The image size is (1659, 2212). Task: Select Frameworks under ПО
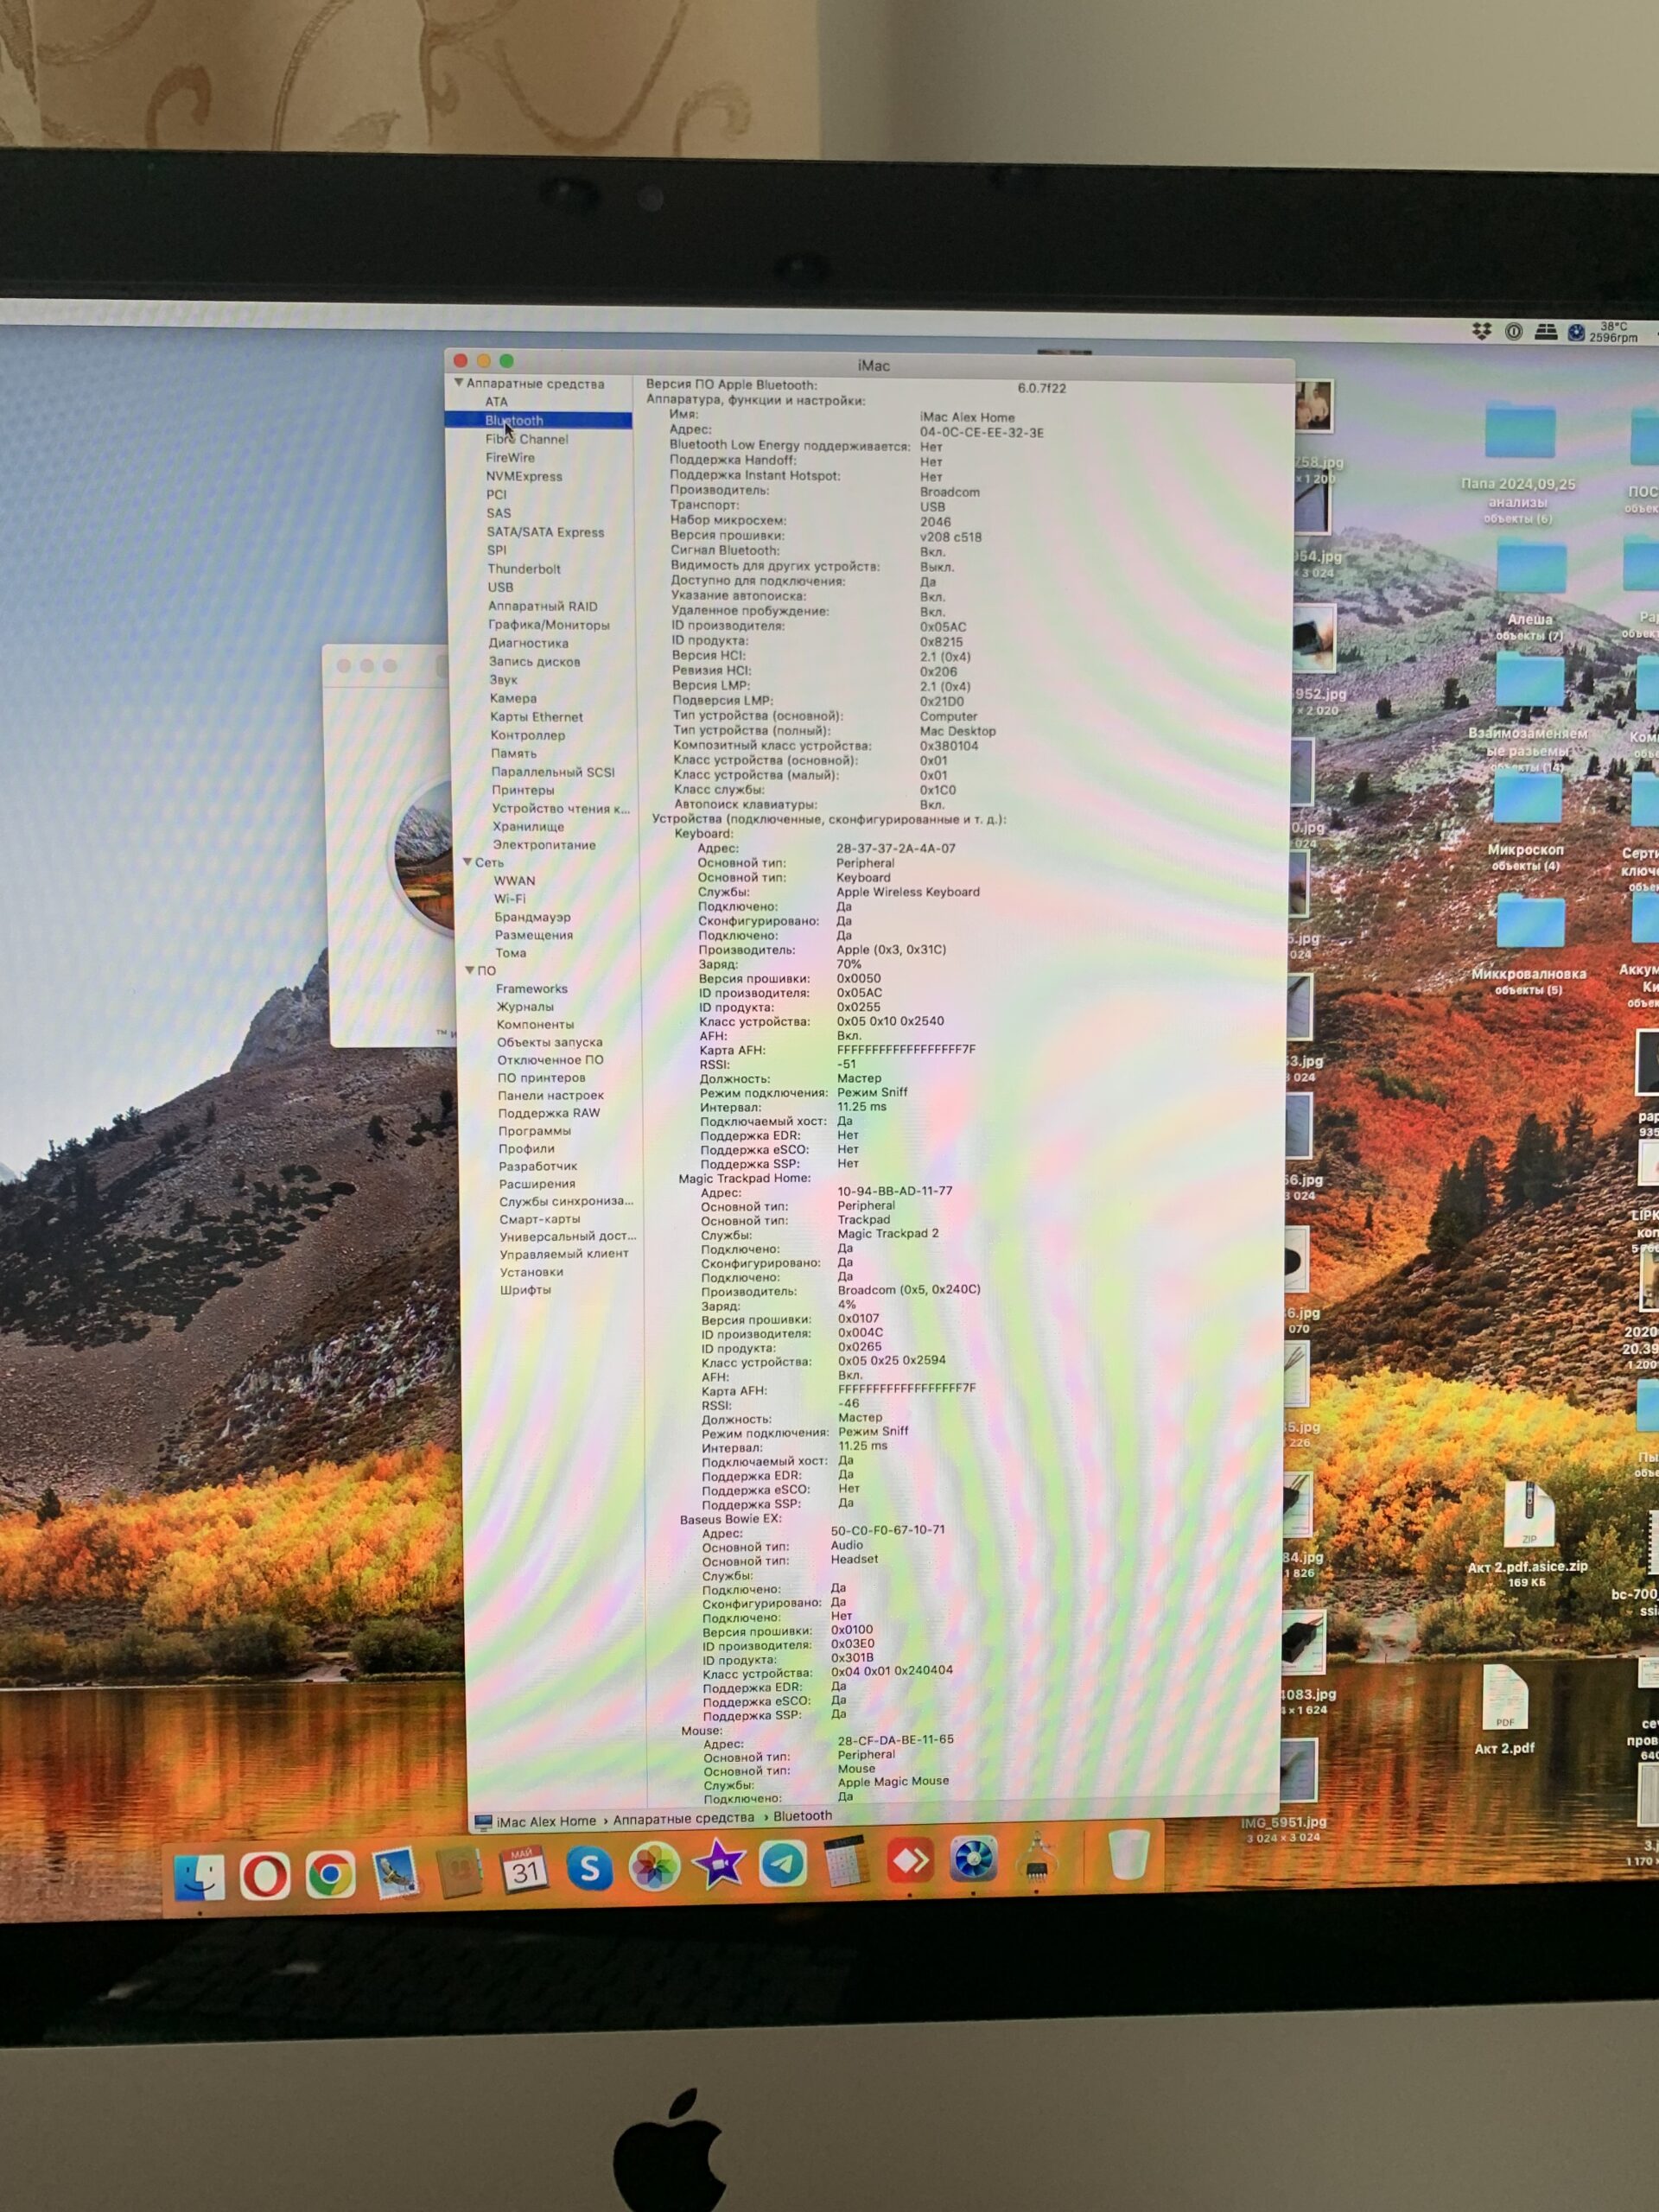(x=532, y=989)
